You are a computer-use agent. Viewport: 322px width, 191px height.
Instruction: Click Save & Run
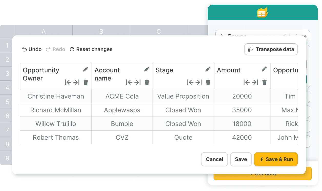tap(276, 159)
